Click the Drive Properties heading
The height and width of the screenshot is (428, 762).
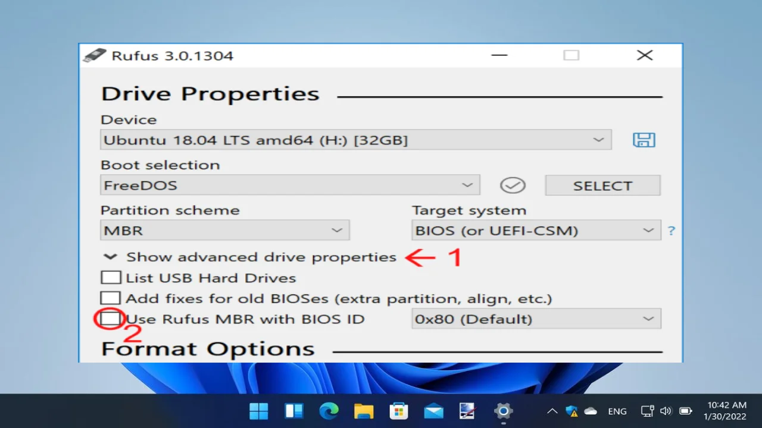coord(210,94)
